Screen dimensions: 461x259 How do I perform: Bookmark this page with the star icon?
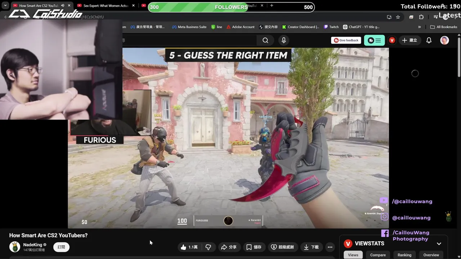click(398, 17)
